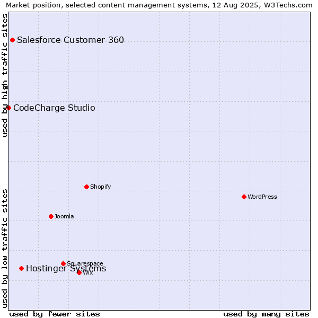Click the Joomla red data point
Viewport: 318px width, 318px height.
tap(51, 216)
